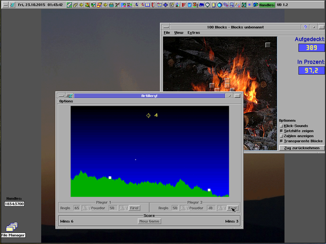Click the desktop Handles value 1834:3700

(x=14, y=204)
